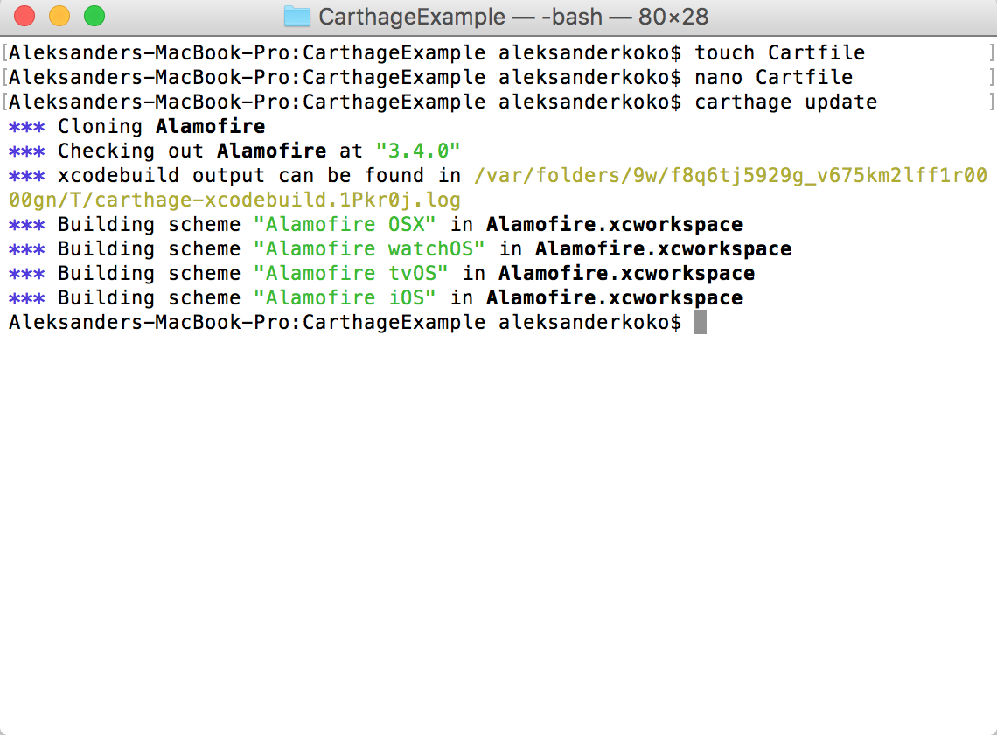Image resolution: width=997 pixels, height=735 pixels.
Task: Click Alamofire.xcworkspace on the watchOS line
Action: [x=663, y=248]
